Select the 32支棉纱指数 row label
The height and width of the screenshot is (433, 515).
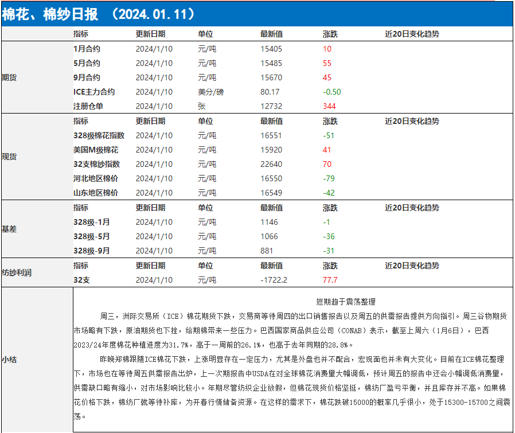96,164
